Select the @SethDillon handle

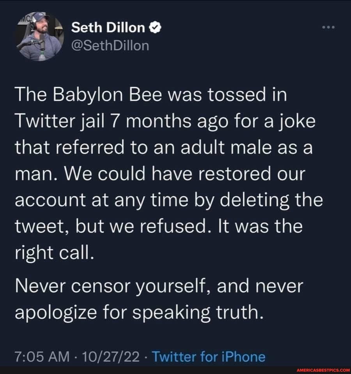pos(110,45)
